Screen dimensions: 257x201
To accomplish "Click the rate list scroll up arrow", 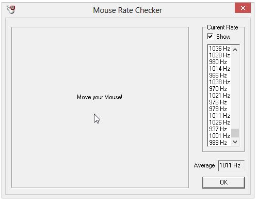I will (235, 50).
